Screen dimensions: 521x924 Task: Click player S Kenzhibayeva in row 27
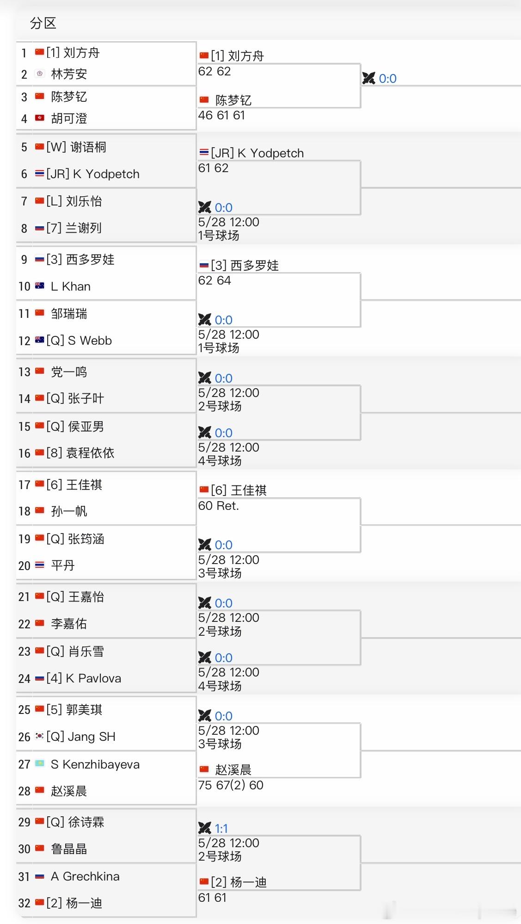95,764
